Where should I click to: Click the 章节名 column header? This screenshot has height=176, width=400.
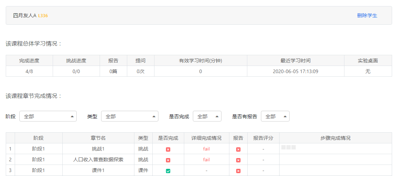(x=98, y=138)
